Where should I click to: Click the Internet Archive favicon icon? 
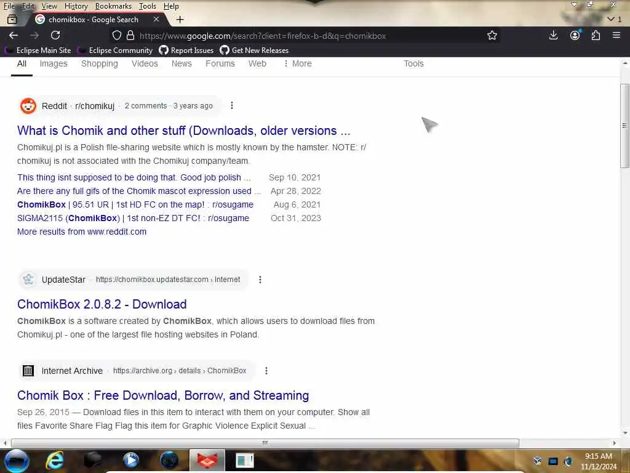point(28,370)
